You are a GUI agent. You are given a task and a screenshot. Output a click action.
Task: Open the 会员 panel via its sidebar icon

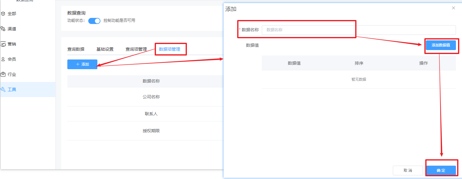click(x=4, y=59)
